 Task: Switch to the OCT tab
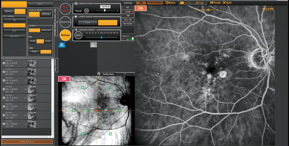[40, 4]
